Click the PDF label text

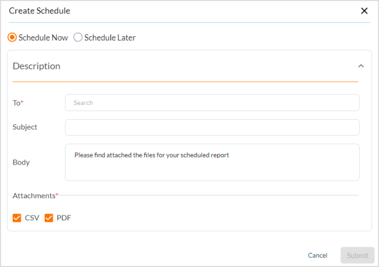point(64,218)
